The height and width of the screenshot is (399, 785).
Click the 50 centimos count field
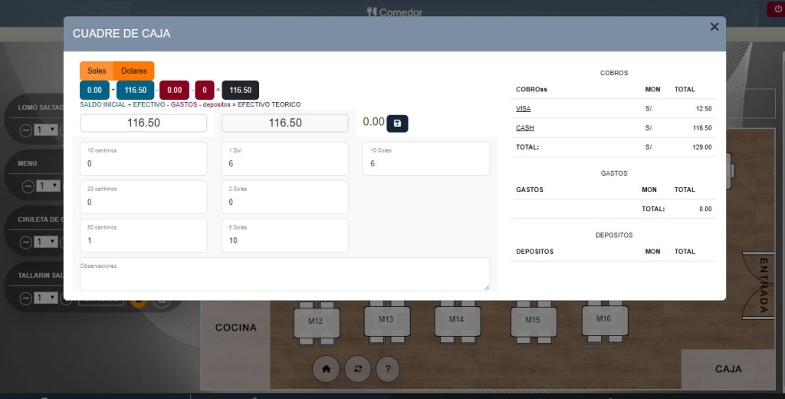tap(143, 240)
